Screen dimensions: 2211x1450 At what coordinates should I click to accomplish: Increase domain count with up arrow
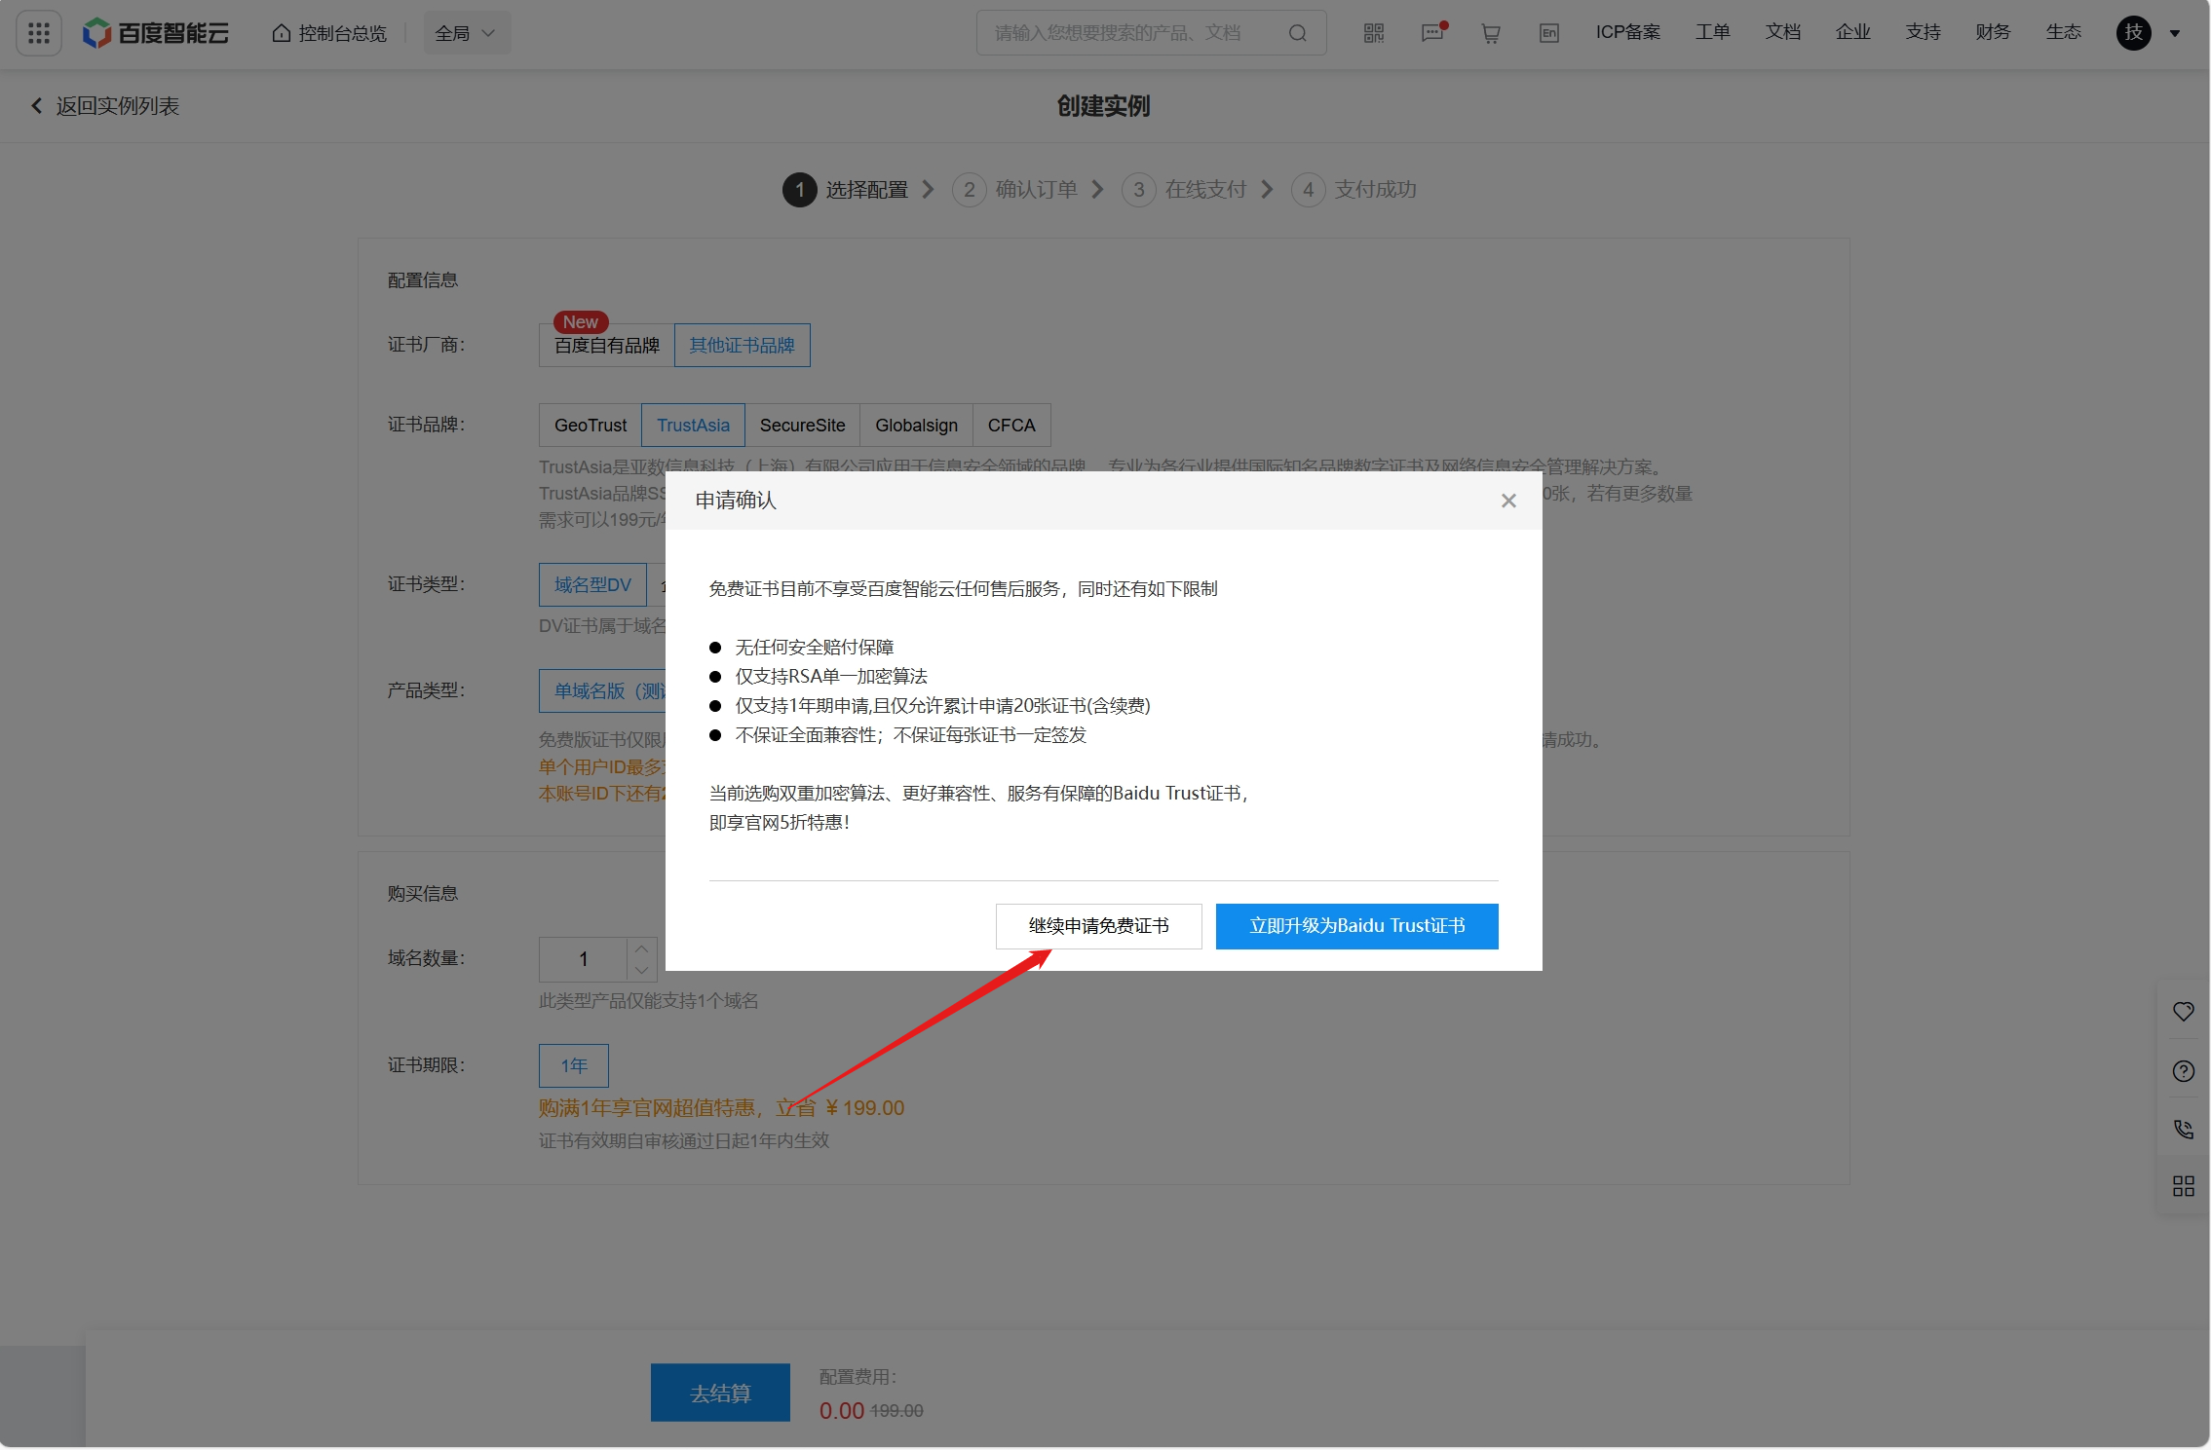641,949
